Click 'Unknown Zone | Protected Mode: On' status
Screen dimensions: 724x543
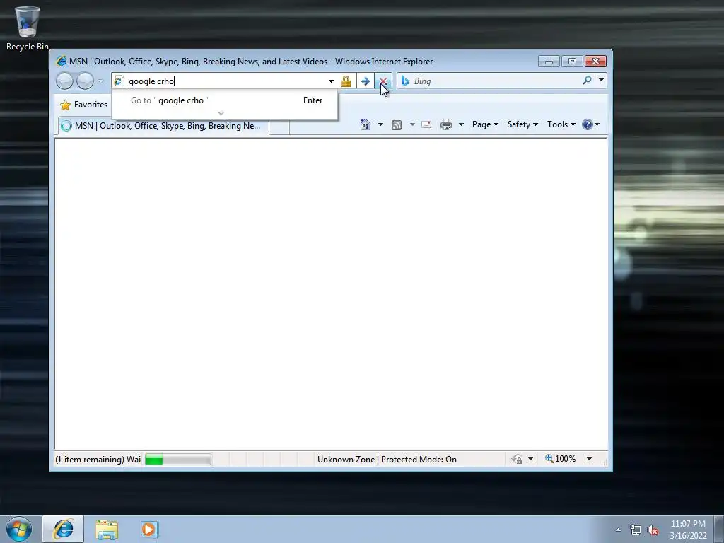click(x=387, y=460)
